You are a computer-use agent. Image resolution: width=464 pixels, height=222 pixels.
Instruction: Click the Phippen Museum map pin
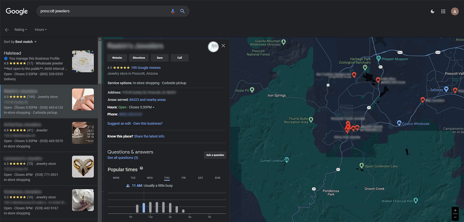click(378, 59)
